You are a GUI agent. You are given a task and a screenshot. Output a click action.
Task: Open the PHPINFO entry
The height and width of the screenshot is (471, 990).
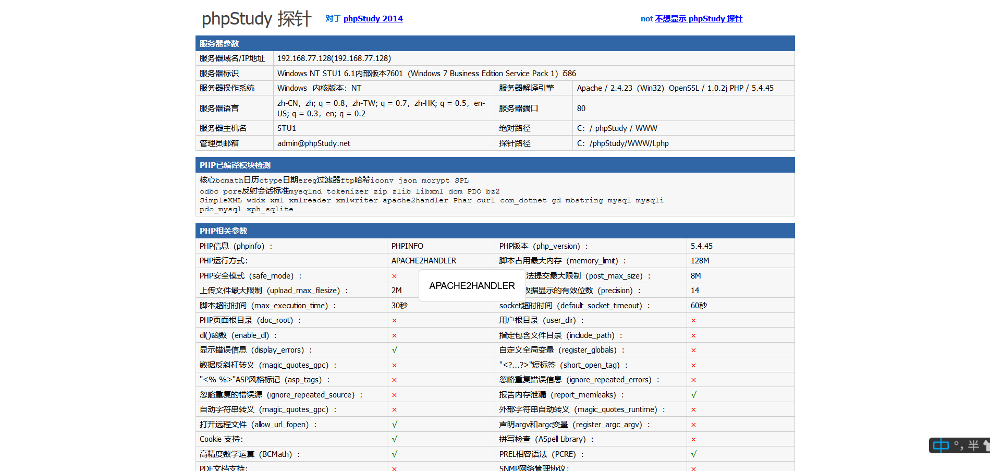pyautogui.click(x=408, y=246)
